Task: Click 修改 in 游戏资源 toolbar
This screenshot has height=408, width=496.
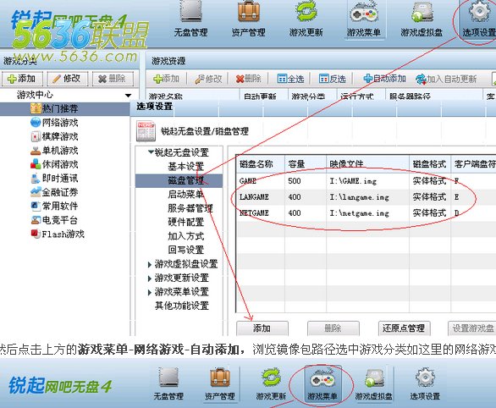Action: click(x=208, y=79)
